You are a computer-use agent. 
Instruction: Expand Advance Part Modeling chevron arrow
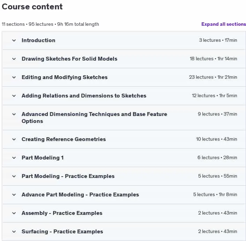point(14,195)
